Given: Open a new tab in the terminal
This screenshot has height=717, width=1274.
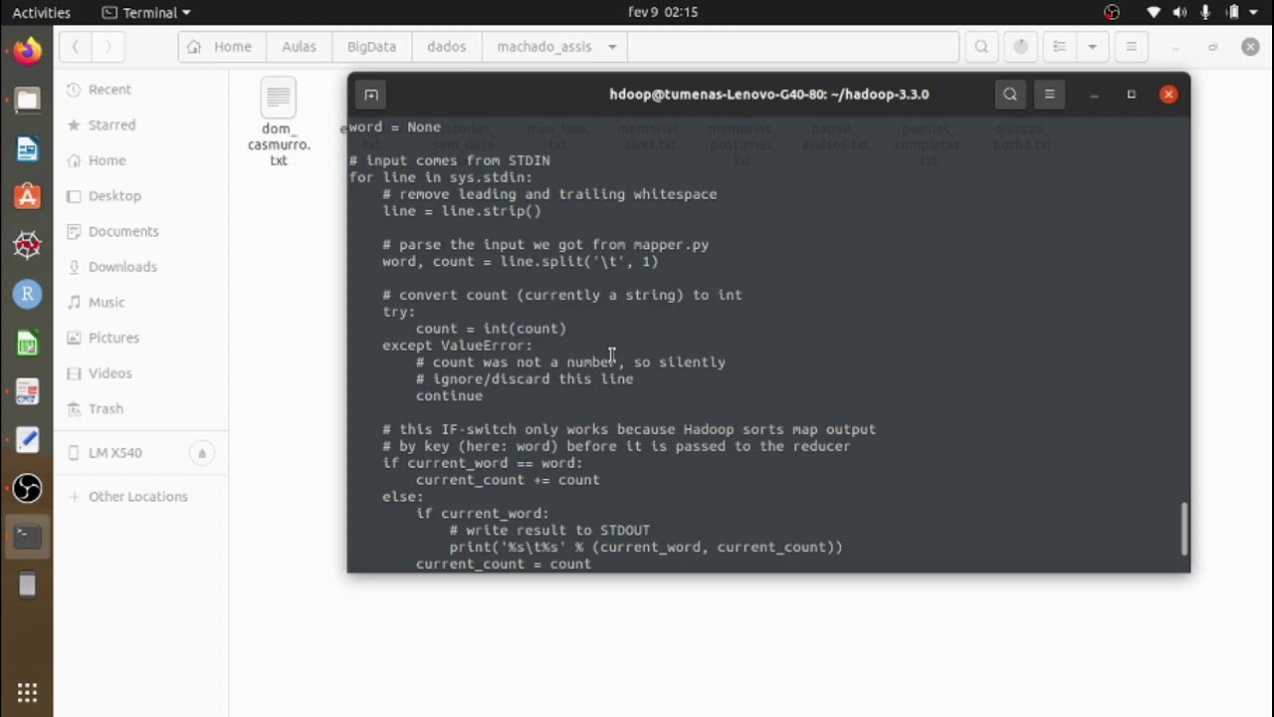Looking at the screenshot, I should click(371, 95).
